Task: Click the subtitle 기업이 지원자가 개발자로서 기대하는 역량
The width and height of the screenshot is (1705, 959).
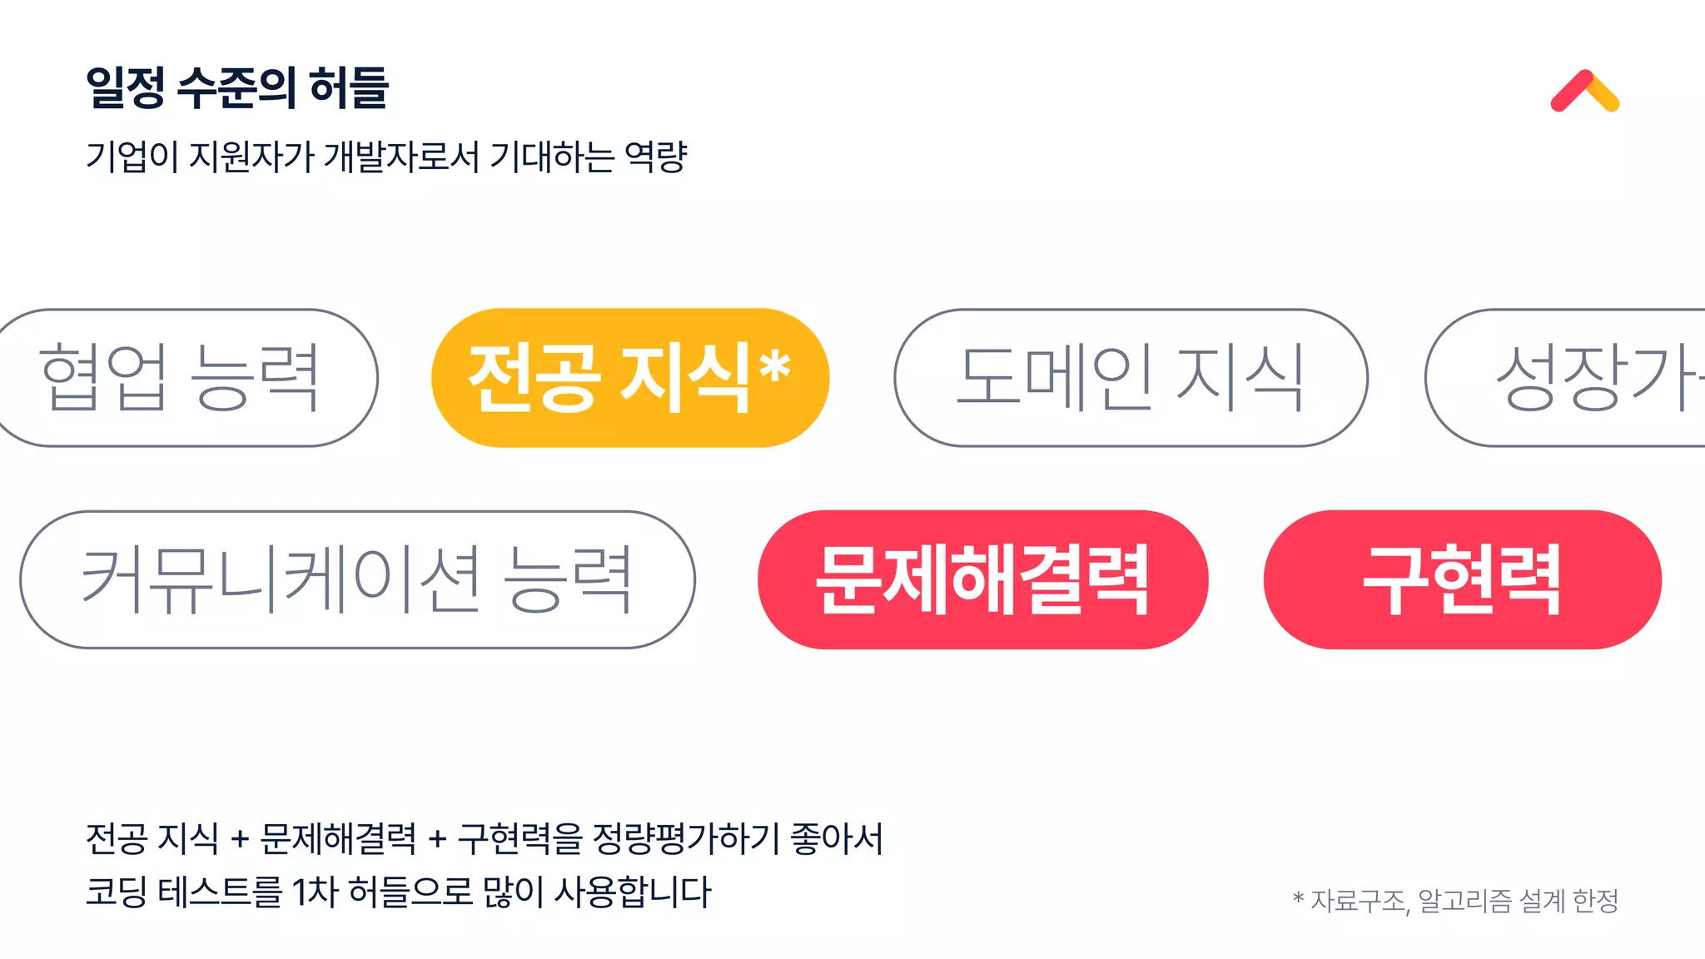Action: [386, 157]
